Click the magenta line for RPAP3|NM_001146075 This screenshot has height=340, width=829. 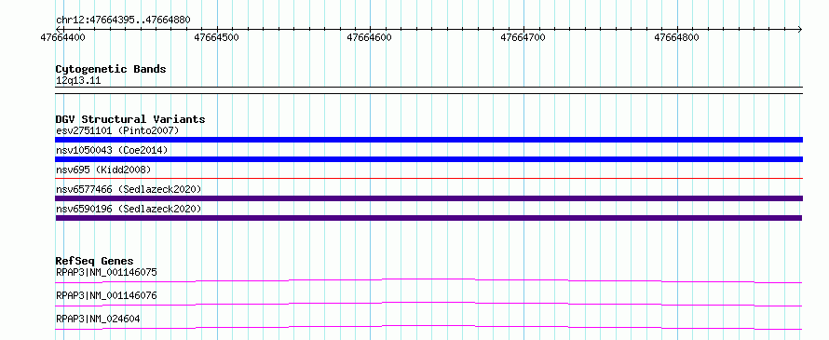point(428,280)
